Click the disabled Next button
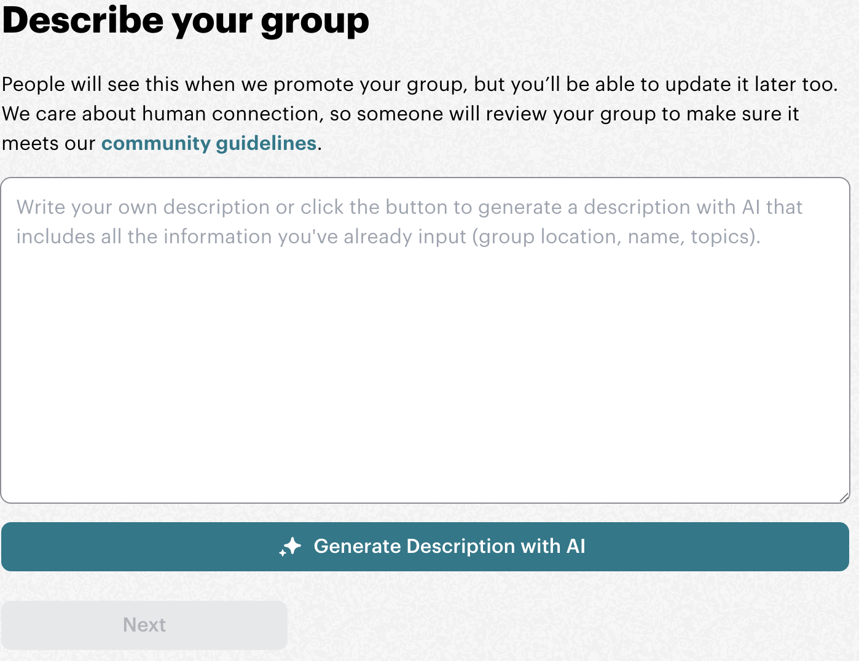859x661 pixels. click(144, 625)
